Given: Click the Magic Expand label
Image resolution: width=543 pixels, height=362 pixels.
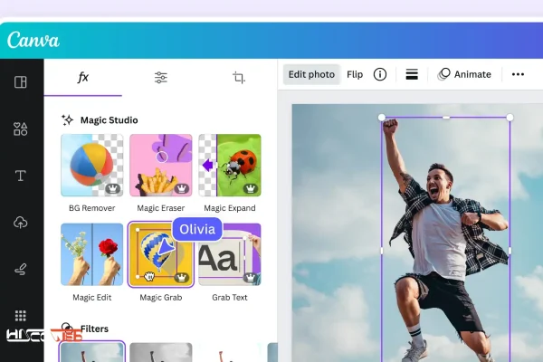Looking at the screenshot, I should click(x=230, y=208).
